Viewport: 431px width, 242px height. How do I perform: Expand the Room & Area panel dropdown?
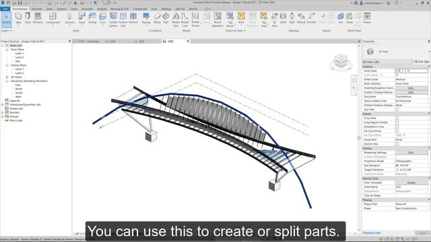point(236,31)
